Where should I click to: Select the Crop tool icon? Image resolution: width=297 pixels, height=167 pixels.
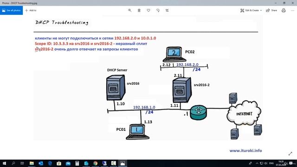coord(167,10)
